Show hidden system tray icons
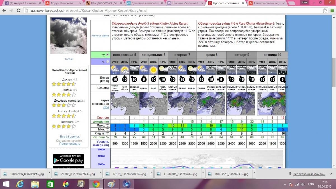 285,184
